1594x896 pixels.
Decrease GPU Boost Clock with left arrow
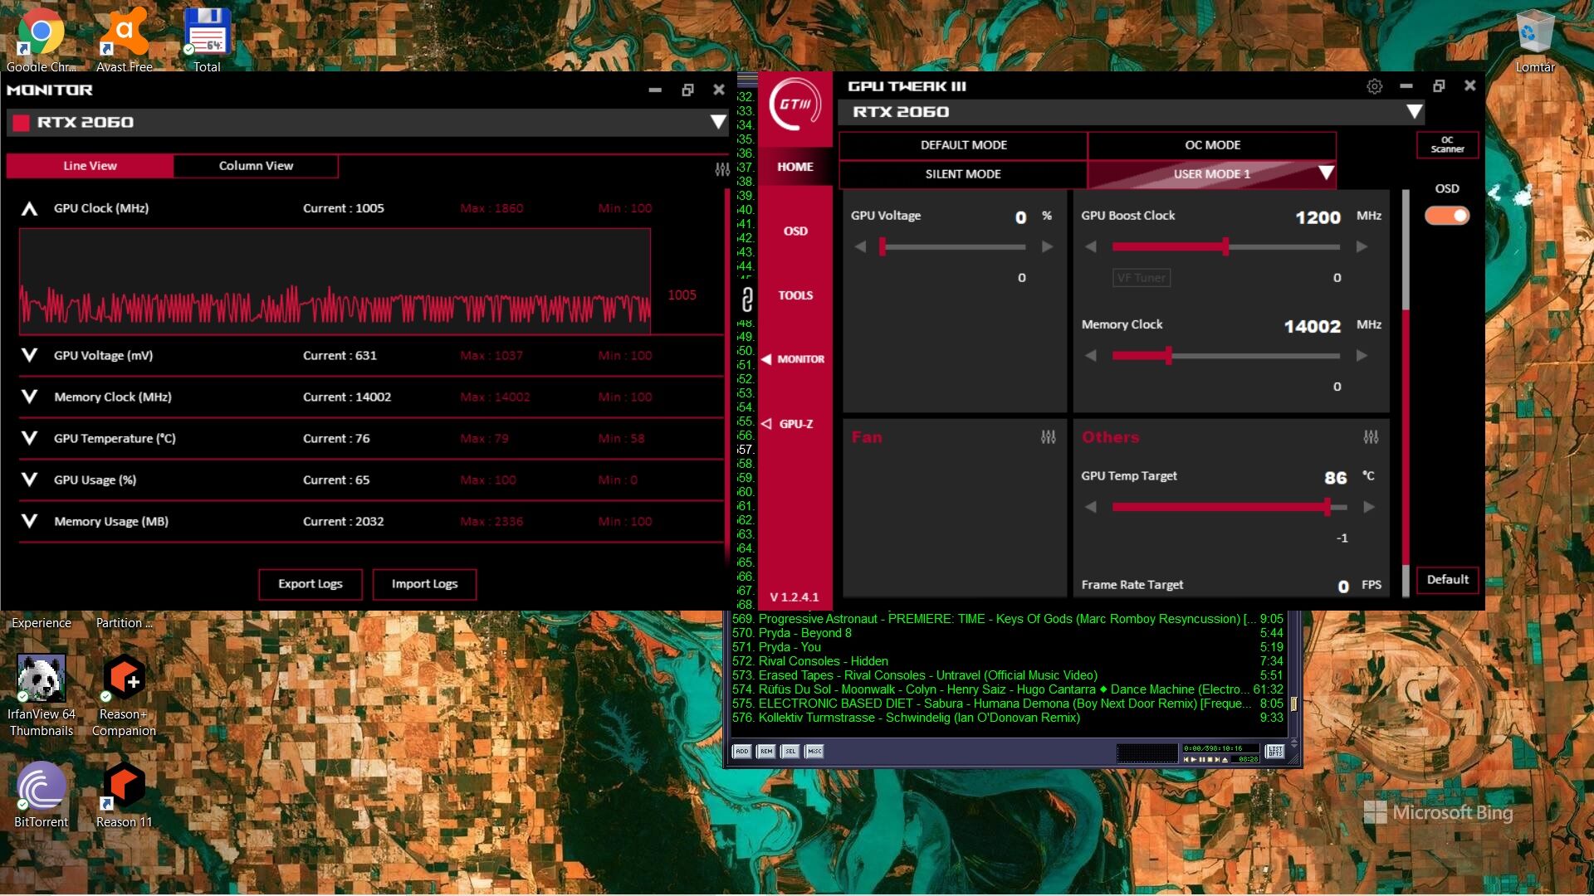click(x=1091, y=246)
